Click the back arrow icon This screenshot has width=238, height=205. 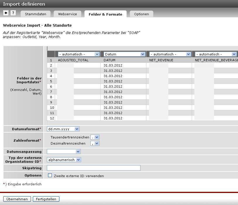pos(6,13)
